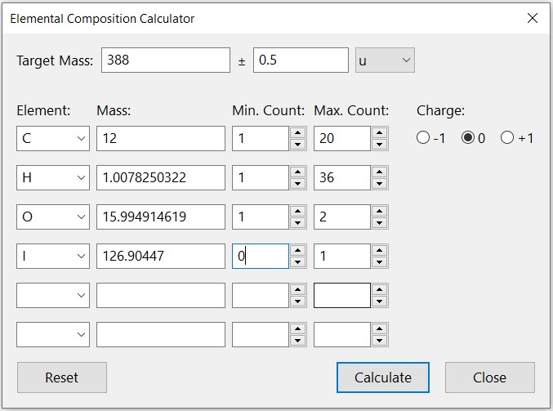Decrease the Hydrogen min count

point(297,184)
